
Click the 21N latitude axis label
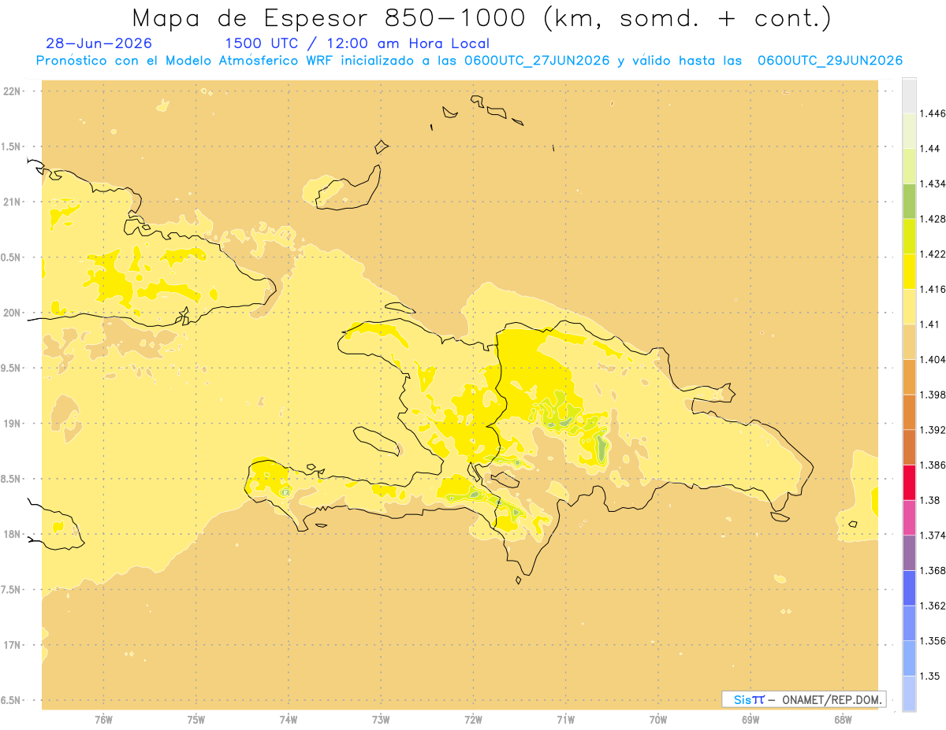(12, 202)
